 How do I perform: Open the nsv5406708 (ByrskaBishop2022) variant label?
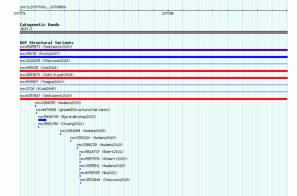(67, 117)
